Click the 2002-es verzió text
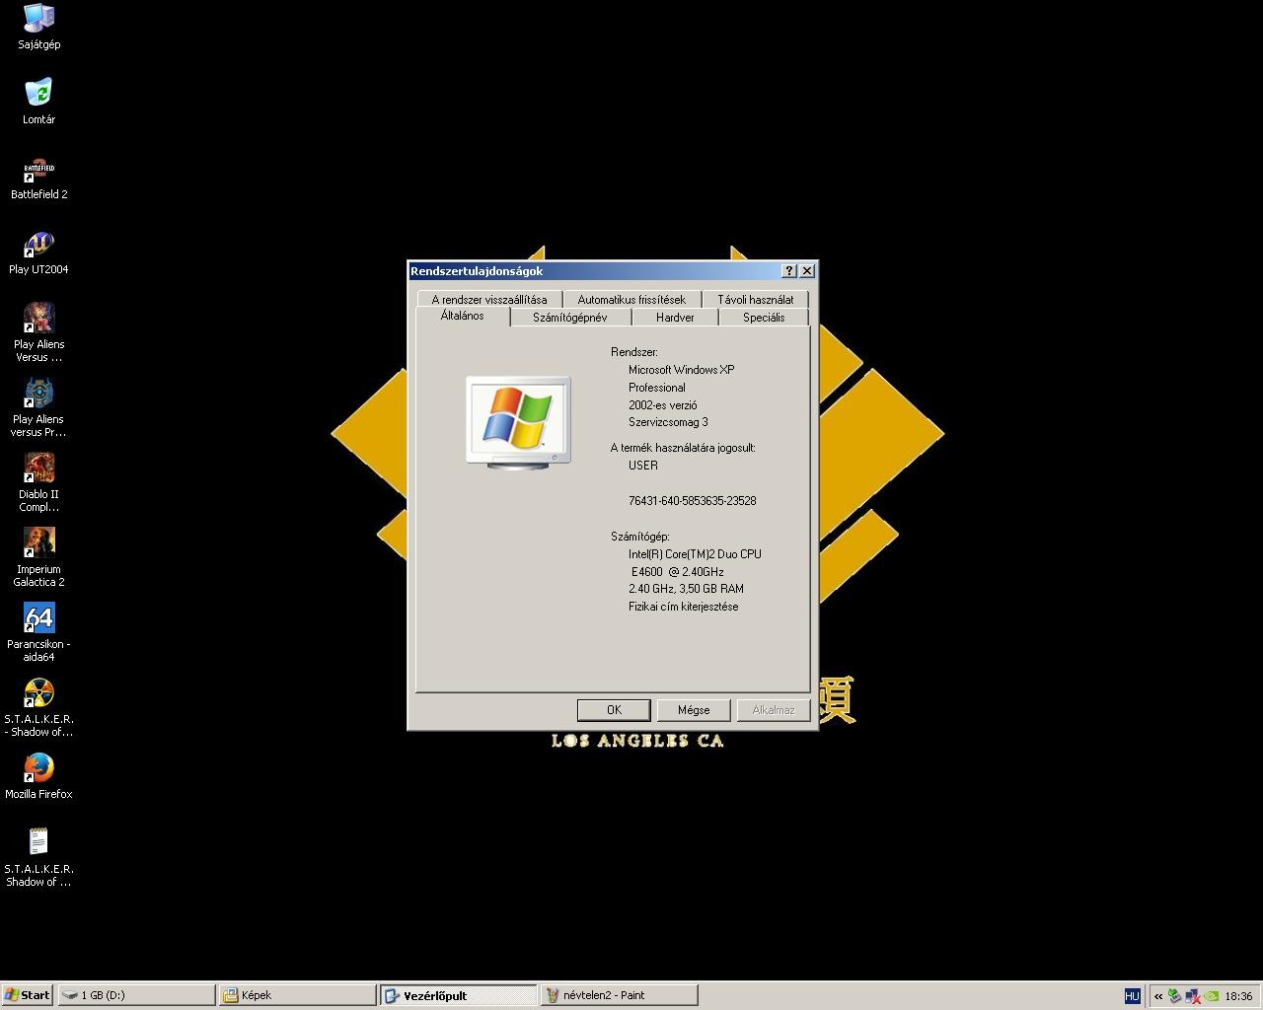The height and width of the screenshot is (1010, 1263). (663, 405)
